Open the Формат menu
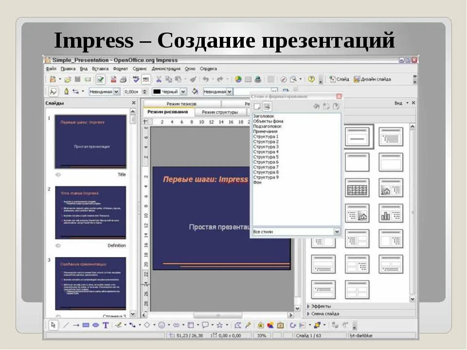Viewport: 467px width, 350px height. click(x=120, y=69)
